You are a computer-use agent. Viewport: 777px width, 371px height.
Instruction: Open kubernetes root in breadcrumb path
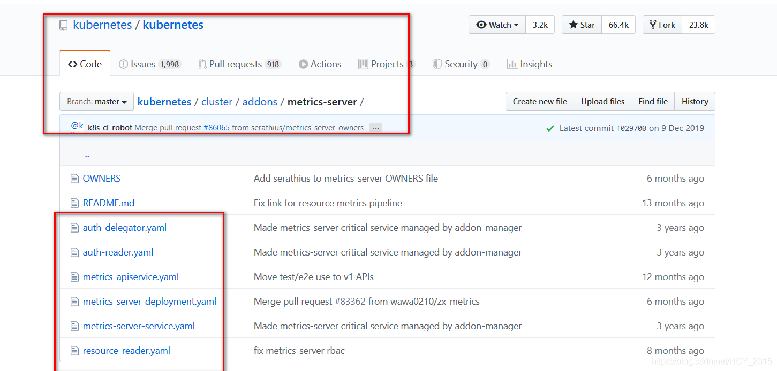point(164,102)
